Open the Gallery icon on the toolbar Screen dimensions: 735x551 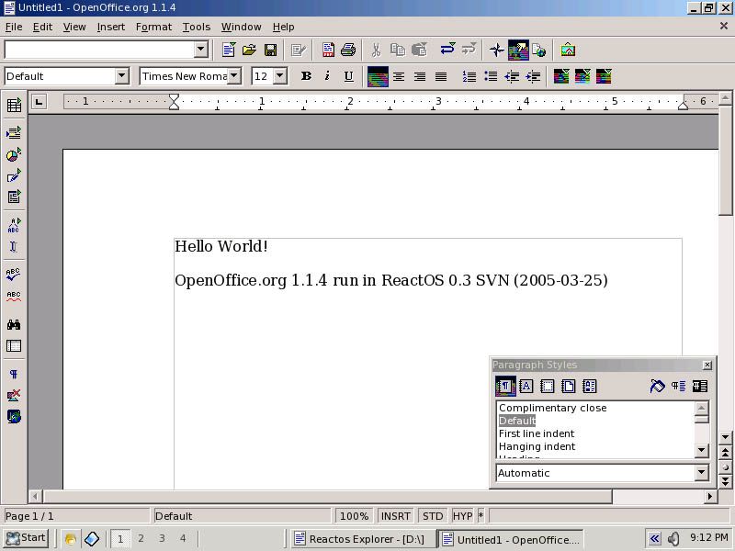point(518,50)
